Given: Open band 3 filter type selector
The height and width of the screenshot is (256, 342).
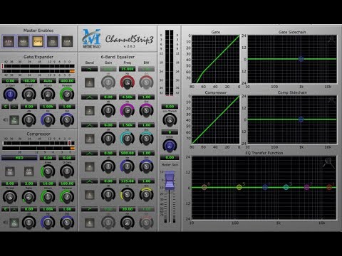Looking at the screenshot, I should pos(89,125).
